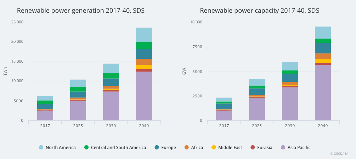The height and width of the screenshot is (159, 356).
Task: Select 2017 Asia Pacific generation bar segment
Action: tap(45, 115)
